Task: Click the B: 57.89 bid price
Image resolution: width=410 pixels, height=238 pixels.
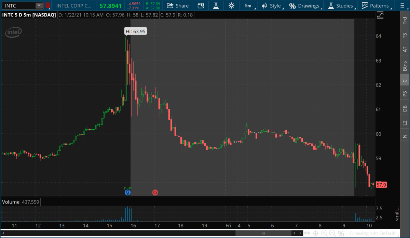Action: [152, 3]
